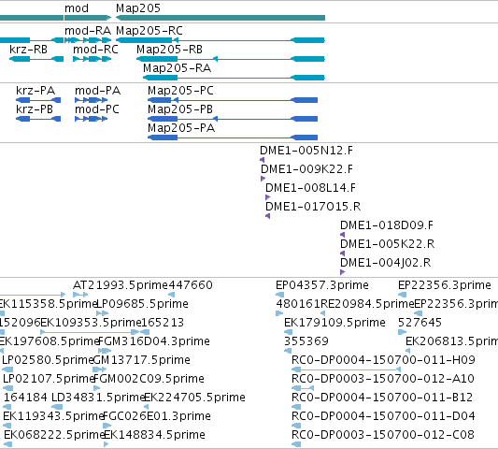Click the mod-RC transcript arrows
This screenshot has height=449, width=498.
[92, 59]
